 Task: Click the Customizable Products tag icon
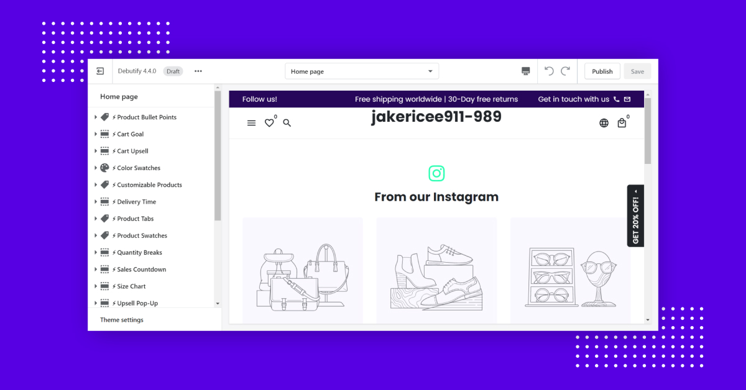click(x=104, y=184)
